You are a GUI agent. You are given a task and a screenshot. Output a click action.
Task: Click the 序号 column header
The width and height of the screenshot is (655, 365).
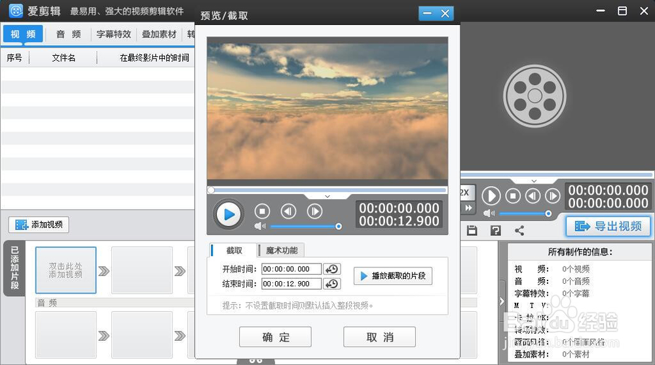[x=14, y=58]
